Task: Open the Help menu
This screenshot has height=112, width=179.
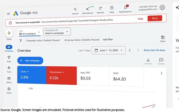Action: [112, 10]
